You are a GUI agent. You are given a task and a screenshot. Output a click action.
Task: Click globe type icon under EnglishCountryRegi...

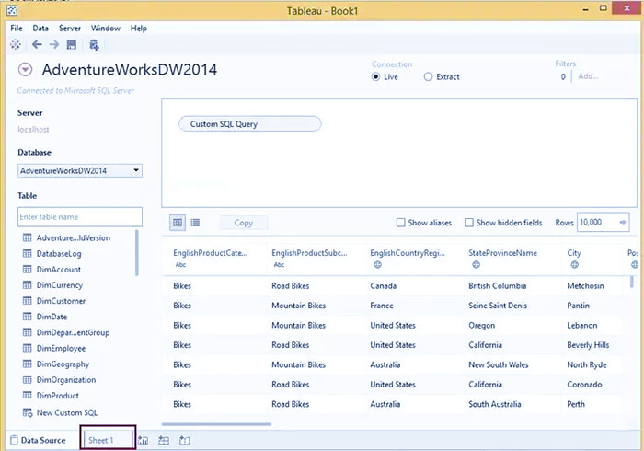click(x=378, y=265)
